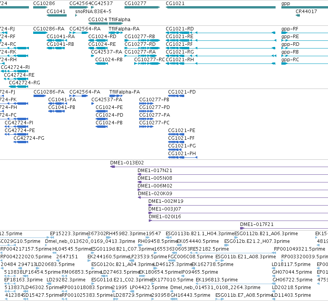Click transcript CG1021-RH

[180, 60]
